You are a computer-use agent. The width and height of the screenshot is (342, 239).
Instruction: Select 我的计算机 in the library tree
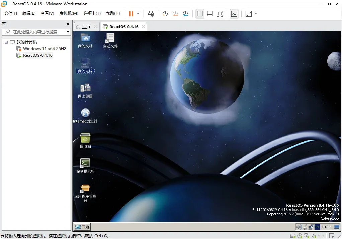coord(27,42)
